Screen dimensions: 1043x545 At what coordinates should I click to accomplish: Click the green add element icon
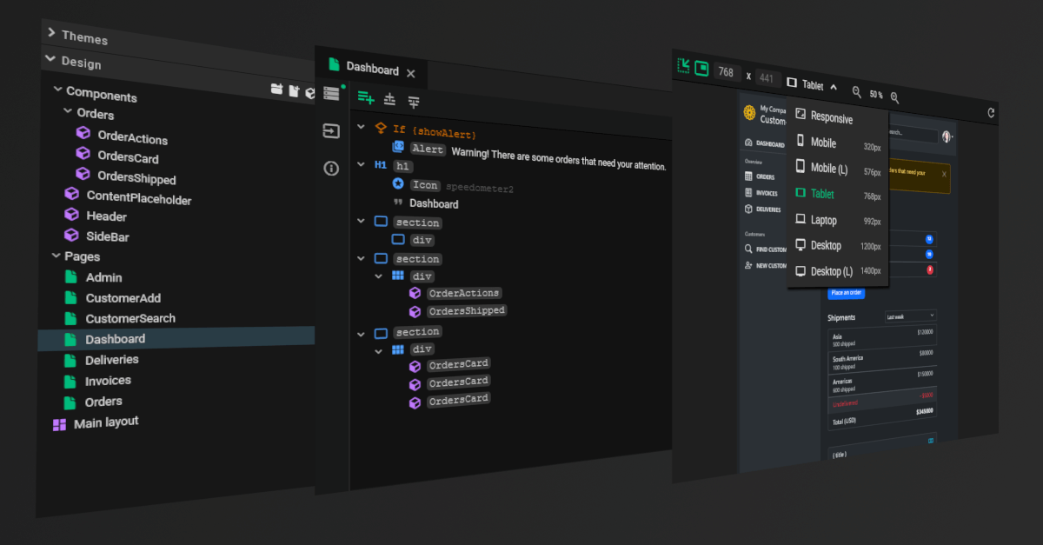[366, 98]
